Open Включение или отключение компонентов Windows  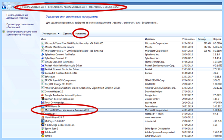click(22, 33)
